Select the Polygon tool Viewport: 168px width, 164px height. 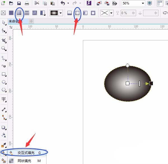pos(4,90)
